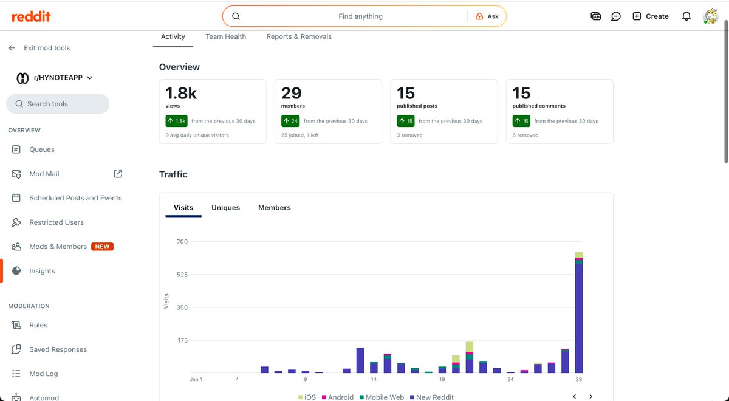Click the Restricted Users hammer icon

coord(16,222)
